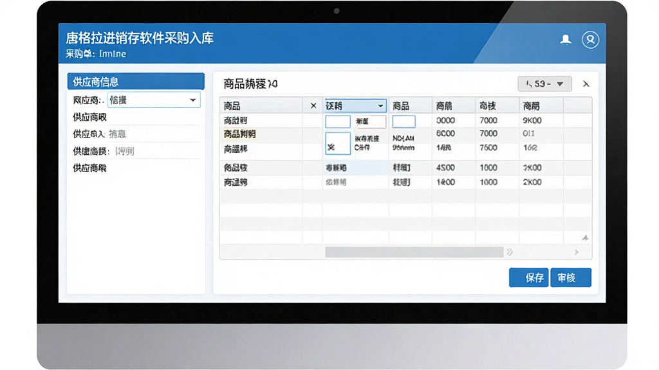This screenshot has width=659, height=370.
Task: Close the product panel with its top-right X
Action: click(x=586, y=84)
